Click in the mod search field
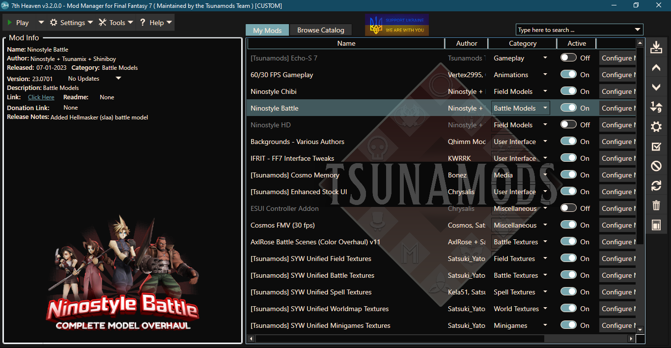This screenshot has height=348, width=671. click(574, 29)
